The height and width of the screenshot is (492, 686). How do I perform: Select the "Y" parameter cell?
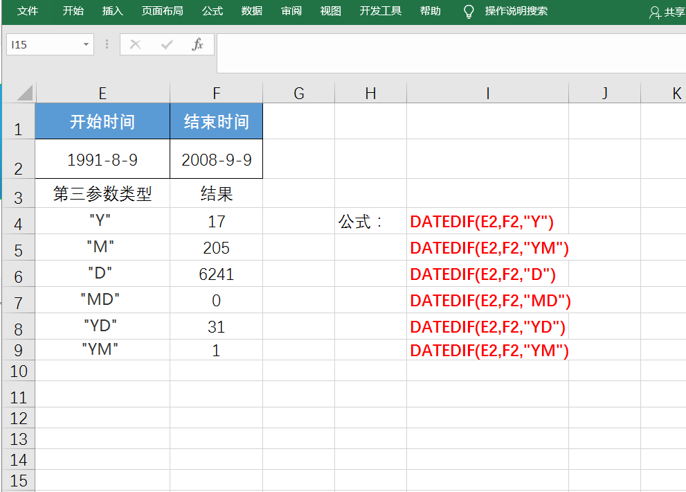click(102, 221)
